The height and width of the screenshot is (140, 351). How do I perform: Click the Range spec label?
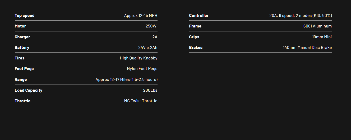pos(21,80)
